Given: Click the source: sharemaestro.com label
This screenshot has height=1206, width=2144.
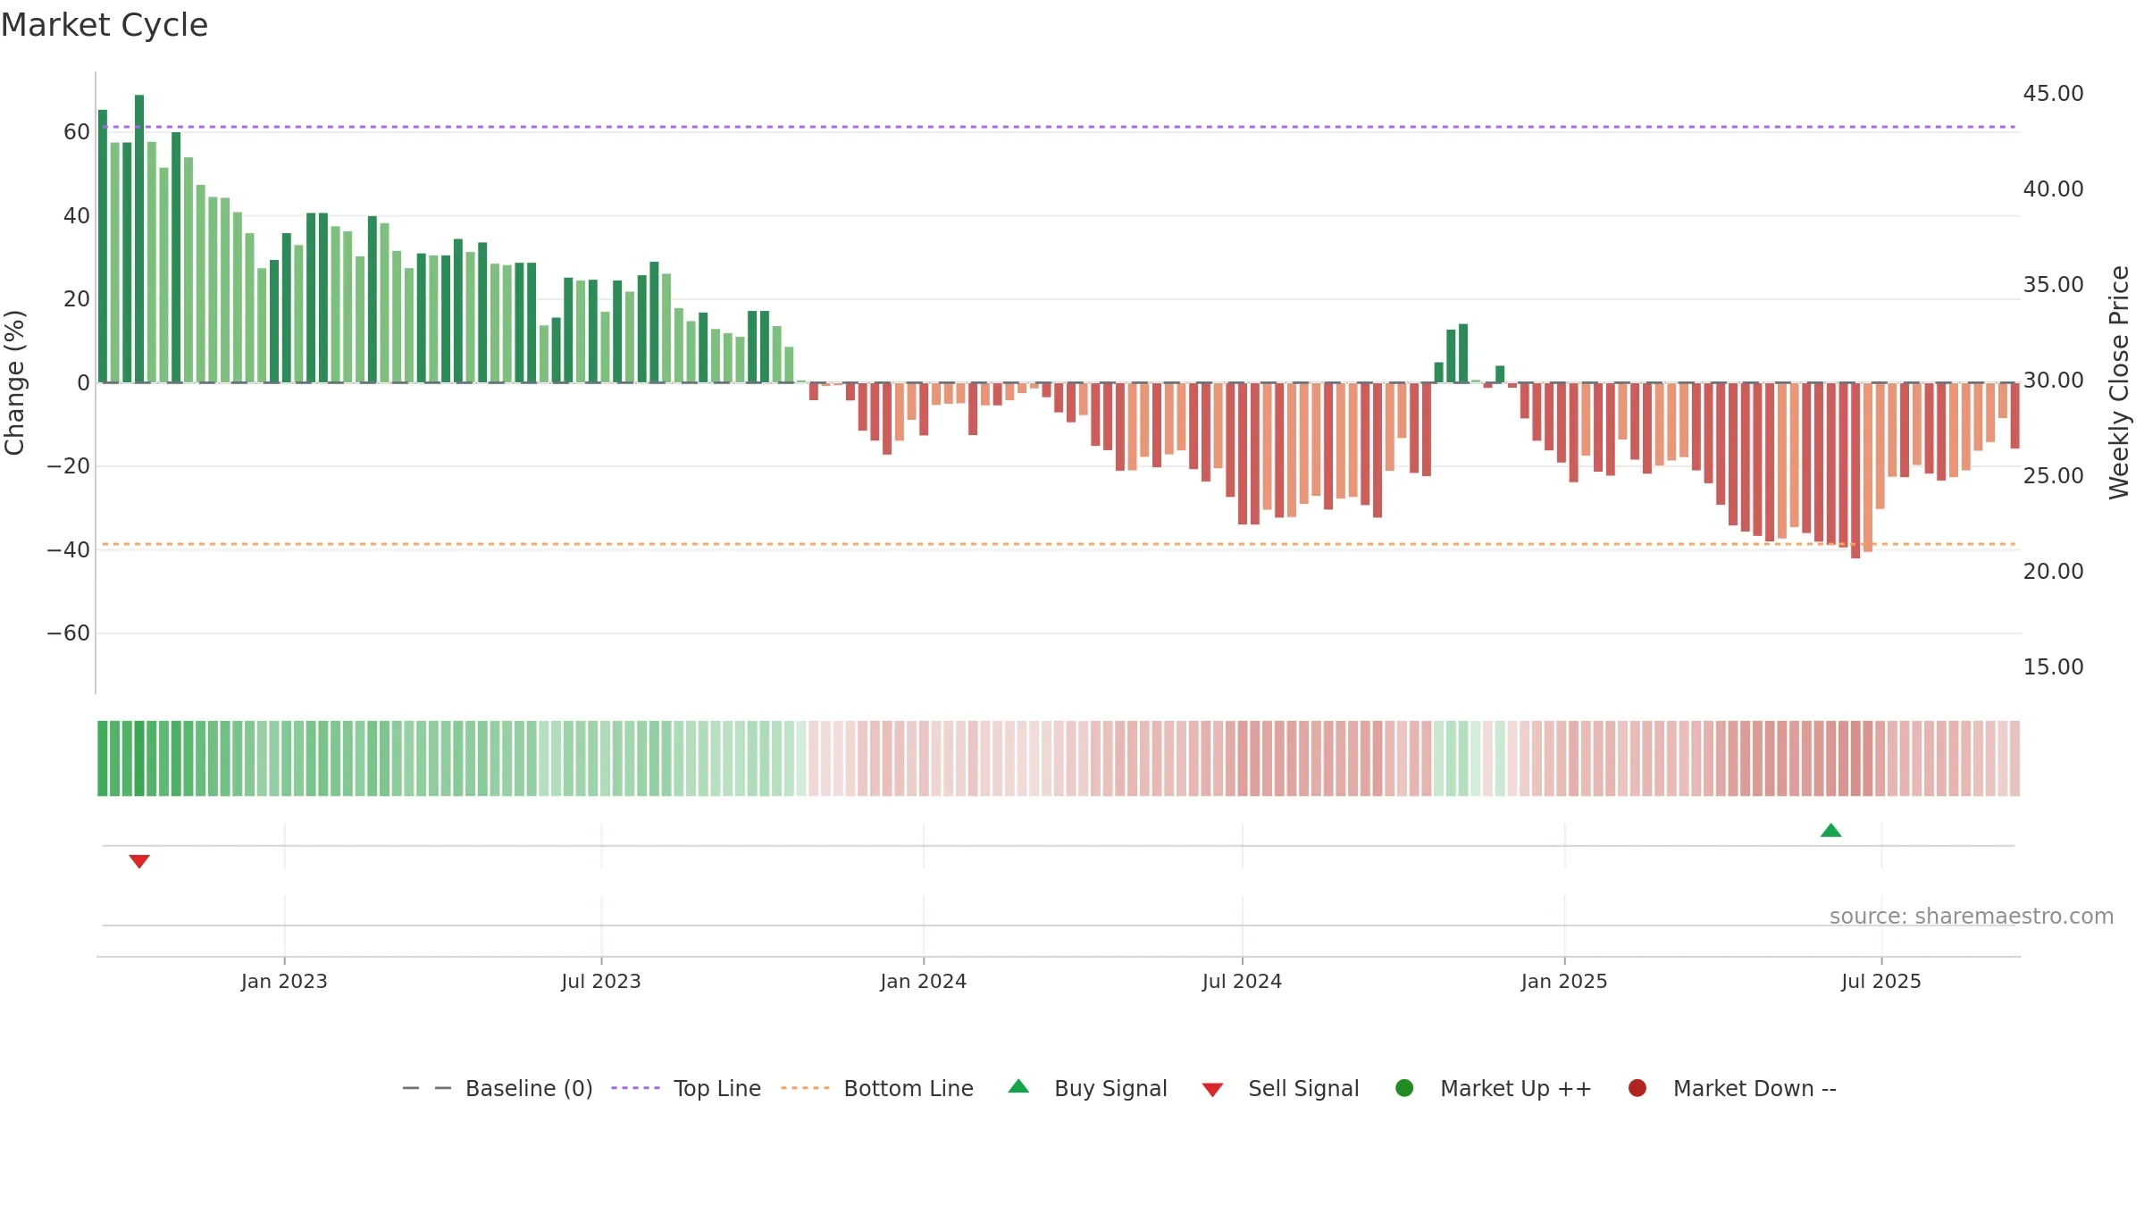Looking at the screenshot, I should [1972, 917].
